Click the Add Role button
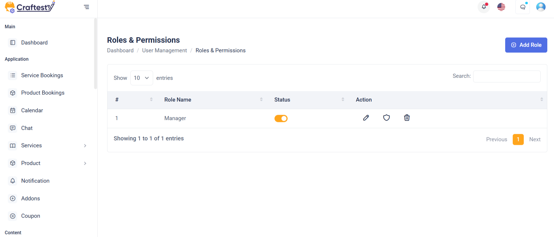554x237 pixels. [x=526, y=45]
